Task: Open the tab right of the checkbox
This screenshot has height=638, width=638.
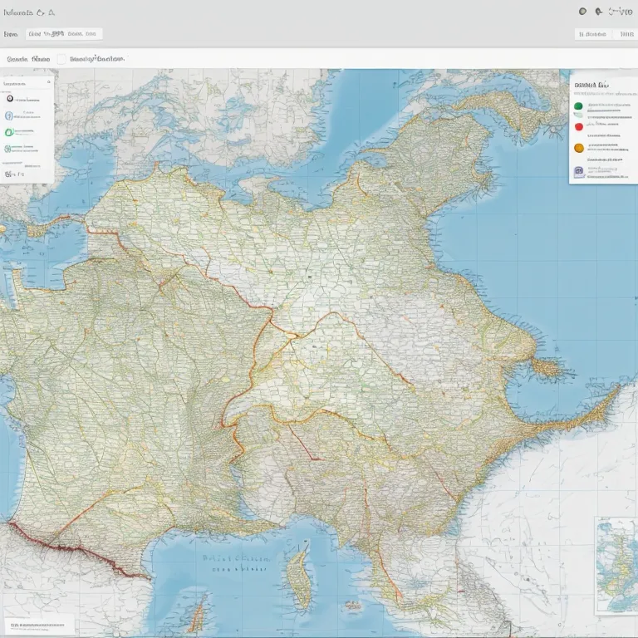Action: pyautogui.click(x=97, y=60)
